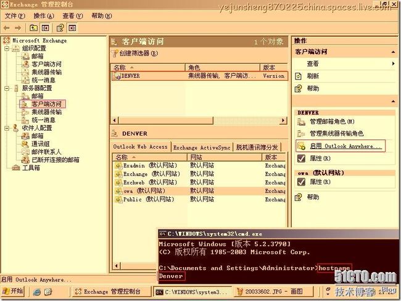This screenshot has height=301, width=401.
Task: Click the Public virtual directory icon
Action: 118,199
